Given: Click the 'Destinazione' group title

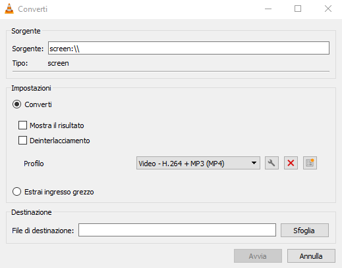Looking at the screenshot, I should click(32, 212).
